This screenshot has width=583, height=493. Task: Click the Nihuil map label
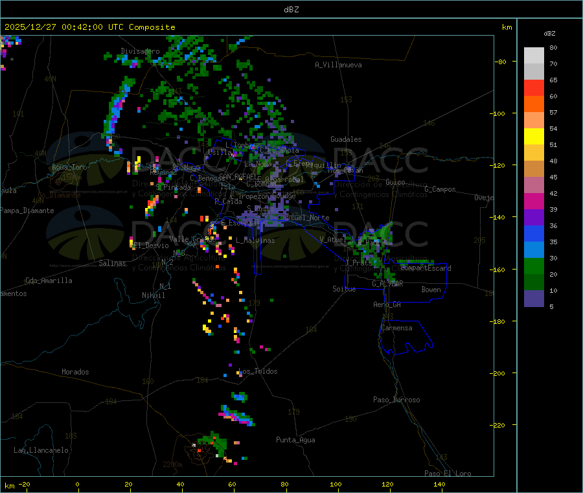(x=154, y=295)
